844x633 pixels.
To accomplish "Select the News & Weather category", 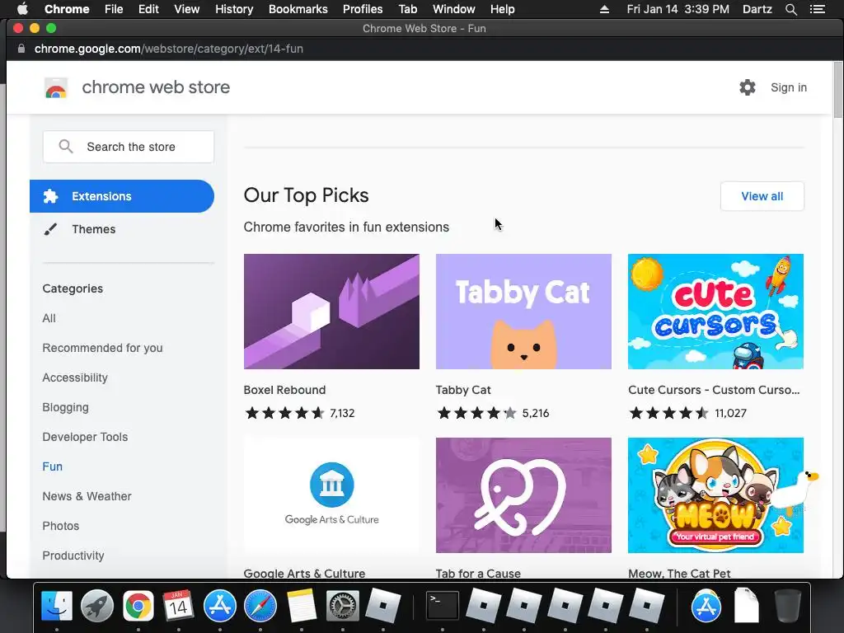I will point(87,496).
